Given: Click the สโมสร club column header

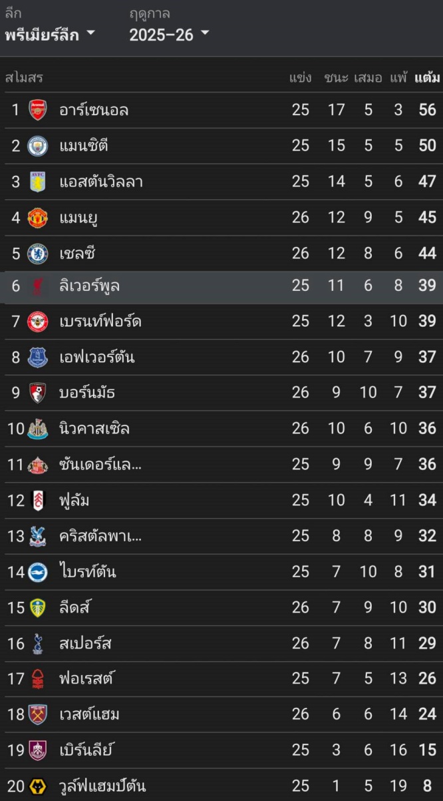Looking at the screenshot, I should click(24, 78).
